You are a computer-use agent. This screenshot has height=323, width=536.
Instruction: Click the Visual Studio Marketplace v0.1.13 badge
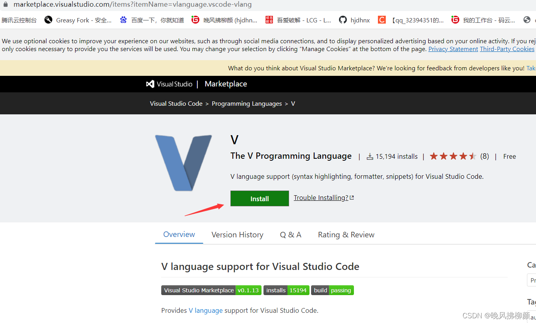click(211, 290)
